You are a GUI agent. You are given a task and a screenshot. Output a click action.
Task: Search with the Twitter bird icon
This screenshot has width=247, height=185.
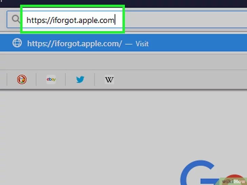[80, 79]
